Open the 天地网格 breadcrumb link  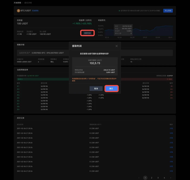[17, 3]
